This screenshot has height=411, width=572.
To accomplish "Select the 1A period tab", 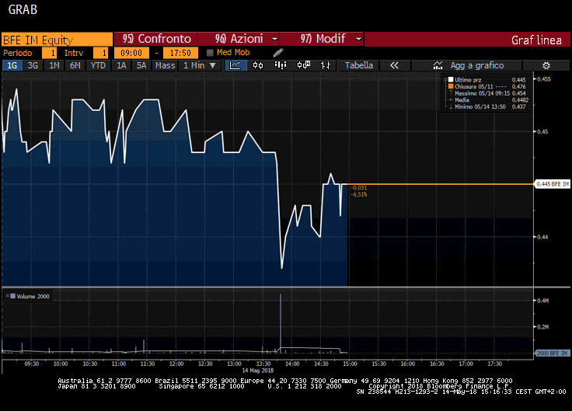I will pyautogui.click(x=121, y=65).
